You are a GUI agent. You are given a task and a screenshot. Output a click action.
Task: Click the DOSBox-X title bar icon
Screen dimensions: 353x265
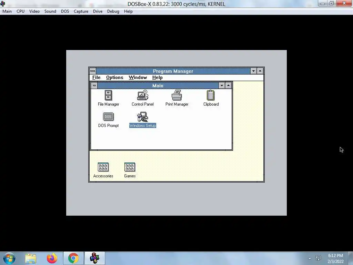coord(3,3)
